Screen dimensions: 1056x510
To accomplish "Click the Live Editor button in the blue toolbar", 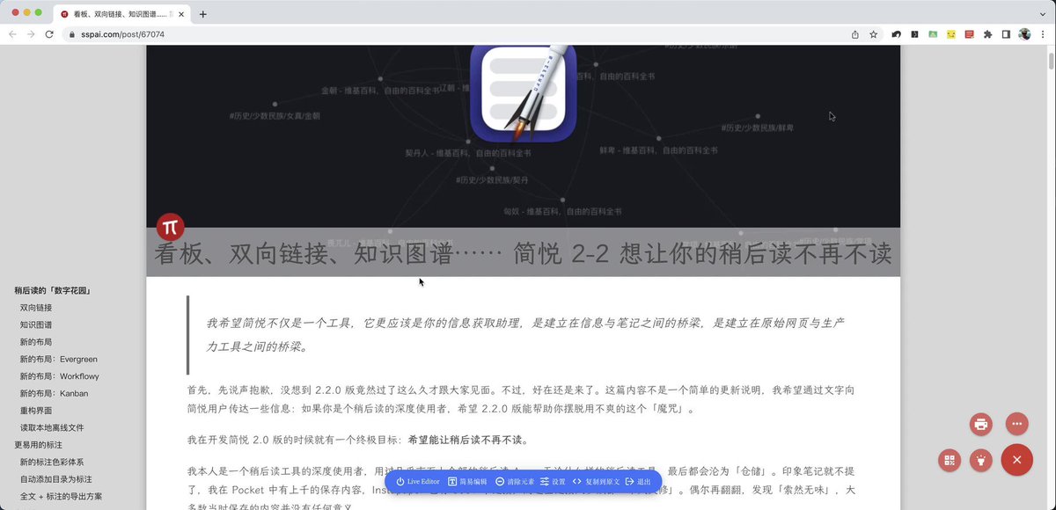I will (417, 482).
